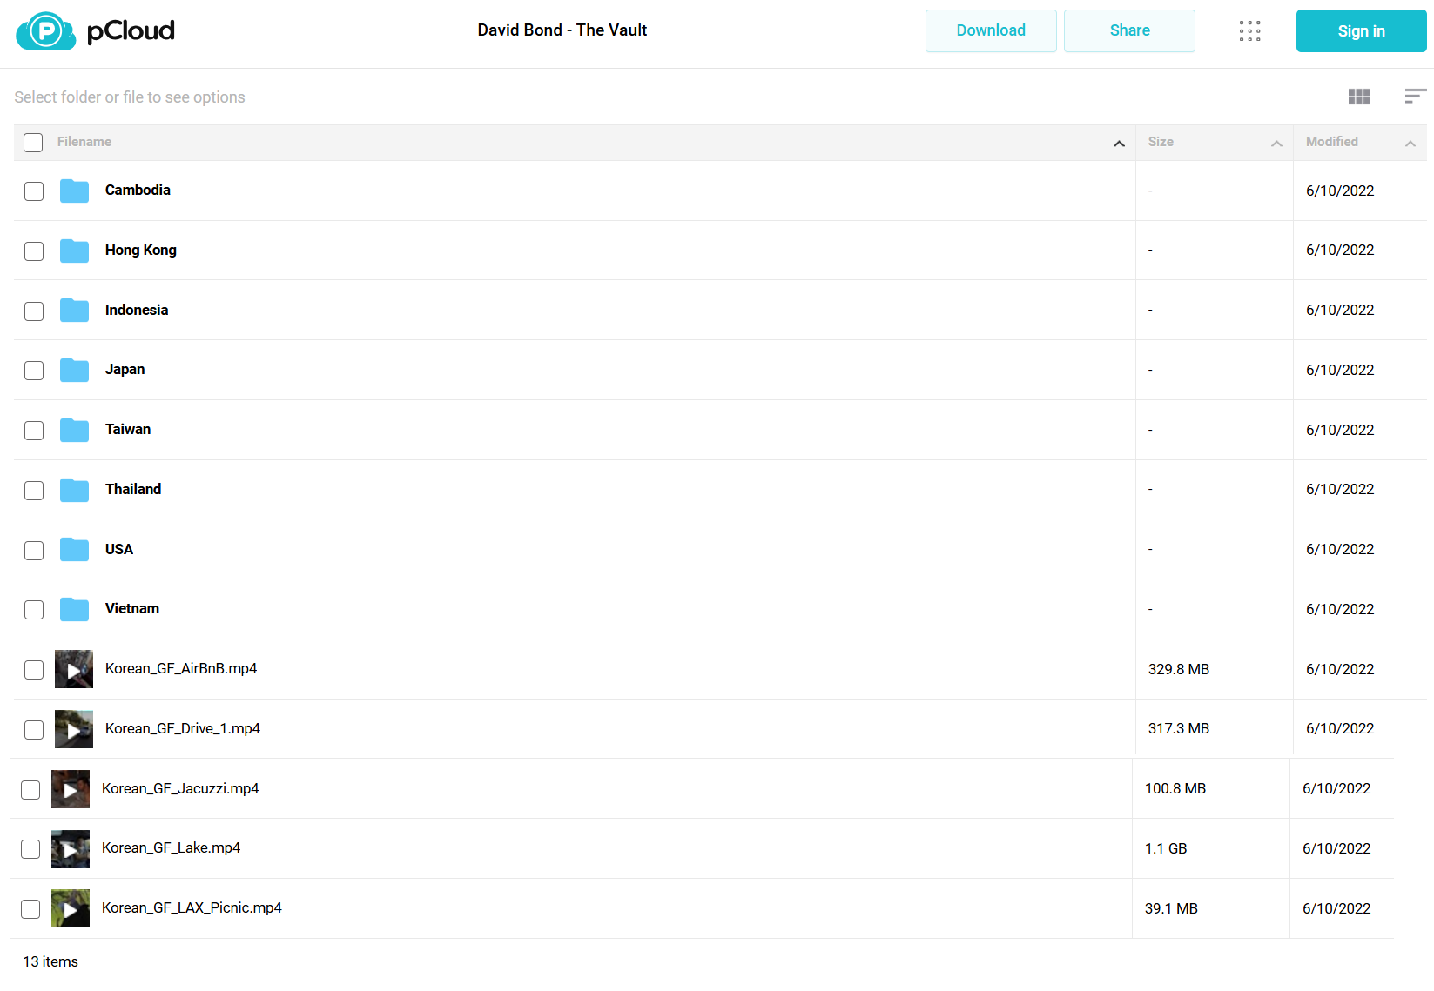Open the Cambodia folder name
1434x991 pixels.
tap(138, 190)
